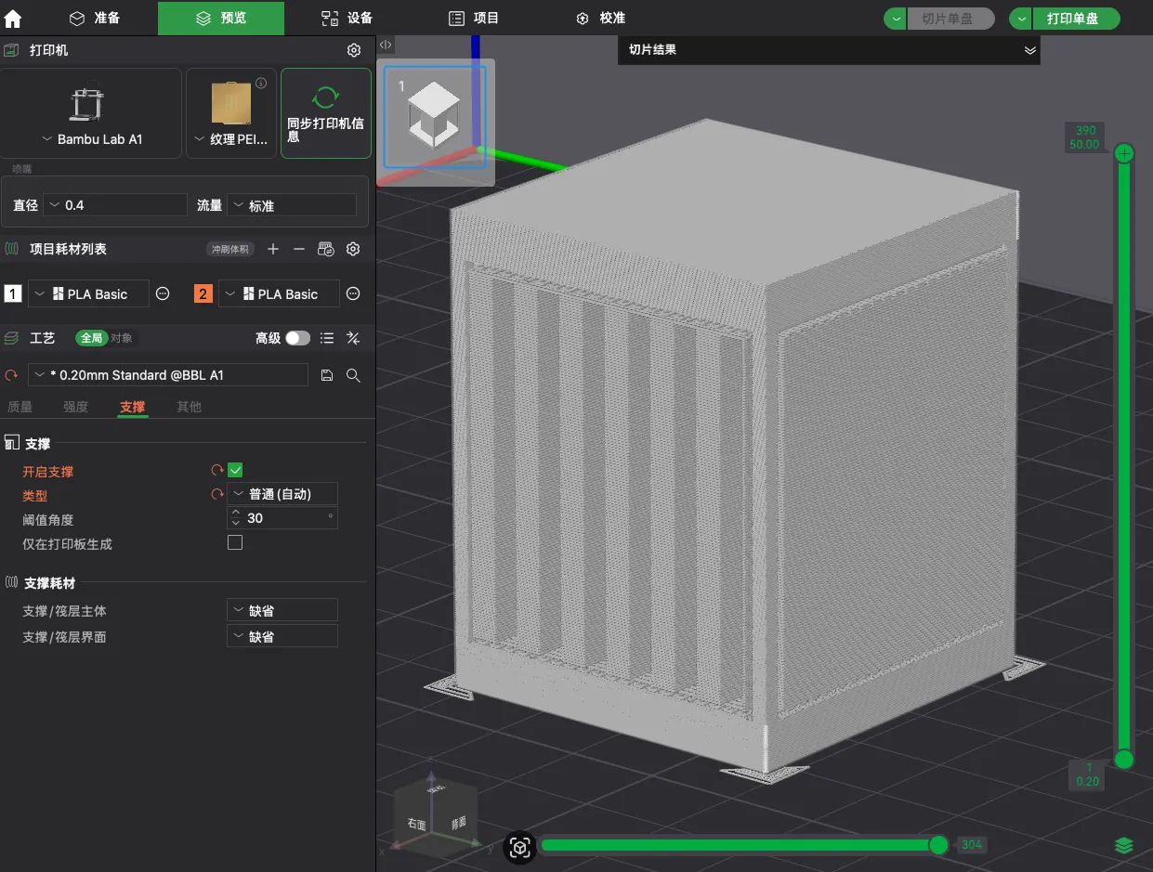
Task: Click the 打印单盘 button
Action: point(1072,19)
